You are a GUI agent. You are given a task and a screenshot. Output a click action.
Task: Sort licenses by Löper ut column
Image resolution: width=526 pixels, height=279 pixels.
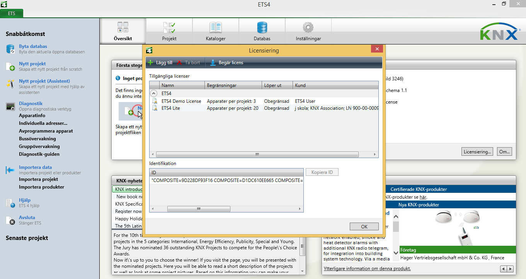(277, 85)
